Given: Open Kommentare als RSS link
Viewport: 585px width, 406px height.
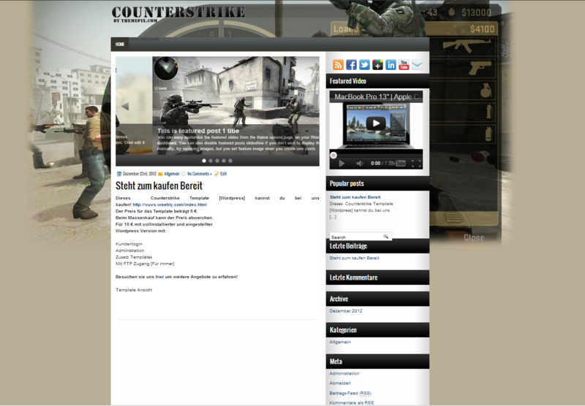Looking at the screenshot, I should 352,402.
